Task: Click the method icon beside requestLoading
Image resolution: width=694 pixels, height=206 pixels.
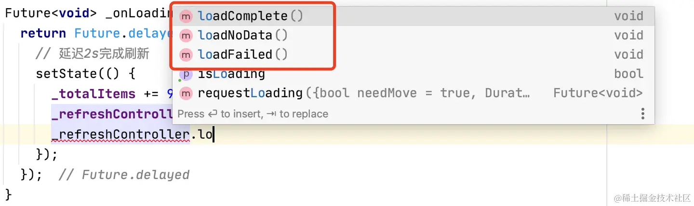Action: [186, 93]
